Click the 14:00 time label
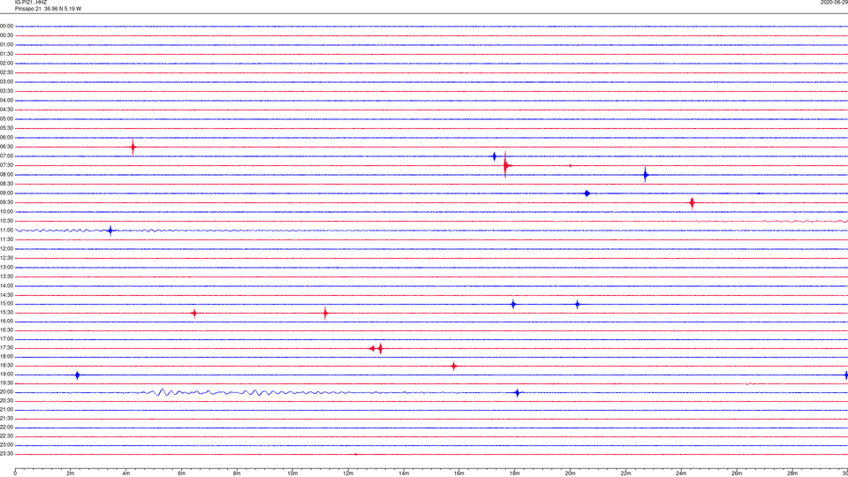 pyautogui.click(x=6, y=286)
